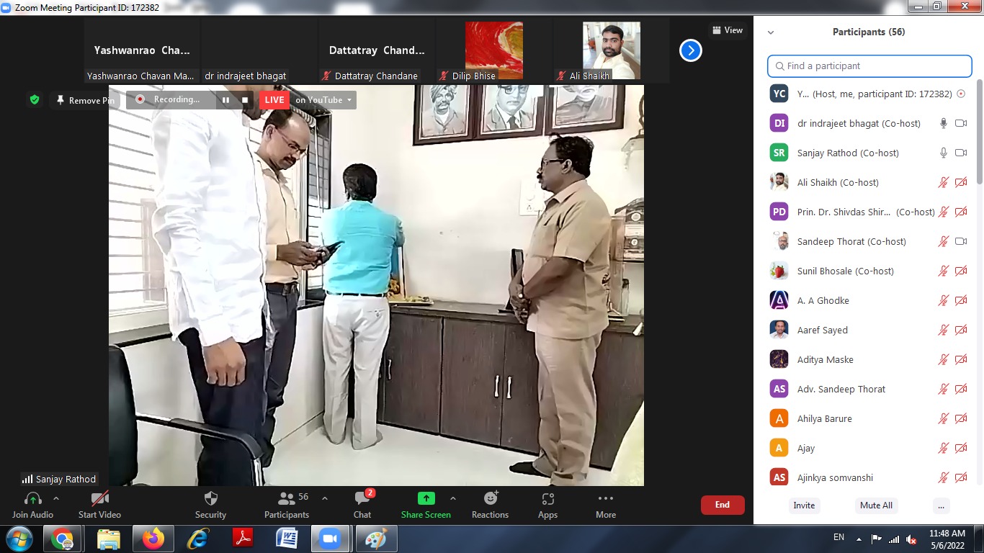This screenshot has width=984, height=553.
Task: Open the Reactions smiley icon
Action: 491,498
